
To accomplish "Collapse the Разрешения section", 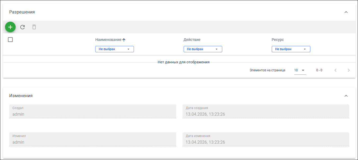I will (346, 12).
